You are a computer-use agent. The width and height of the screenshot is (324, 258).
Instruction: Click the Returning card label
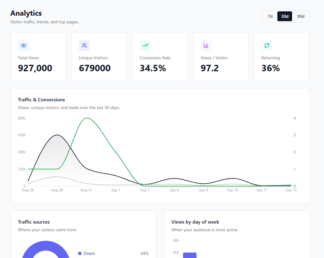pos(271,58)
